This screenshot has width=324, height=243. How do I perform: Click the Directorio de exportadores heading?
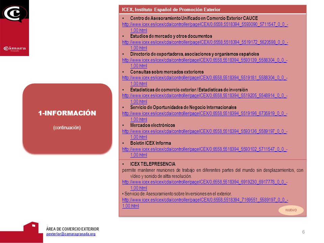pyautogui.click(x=194, y=54)
